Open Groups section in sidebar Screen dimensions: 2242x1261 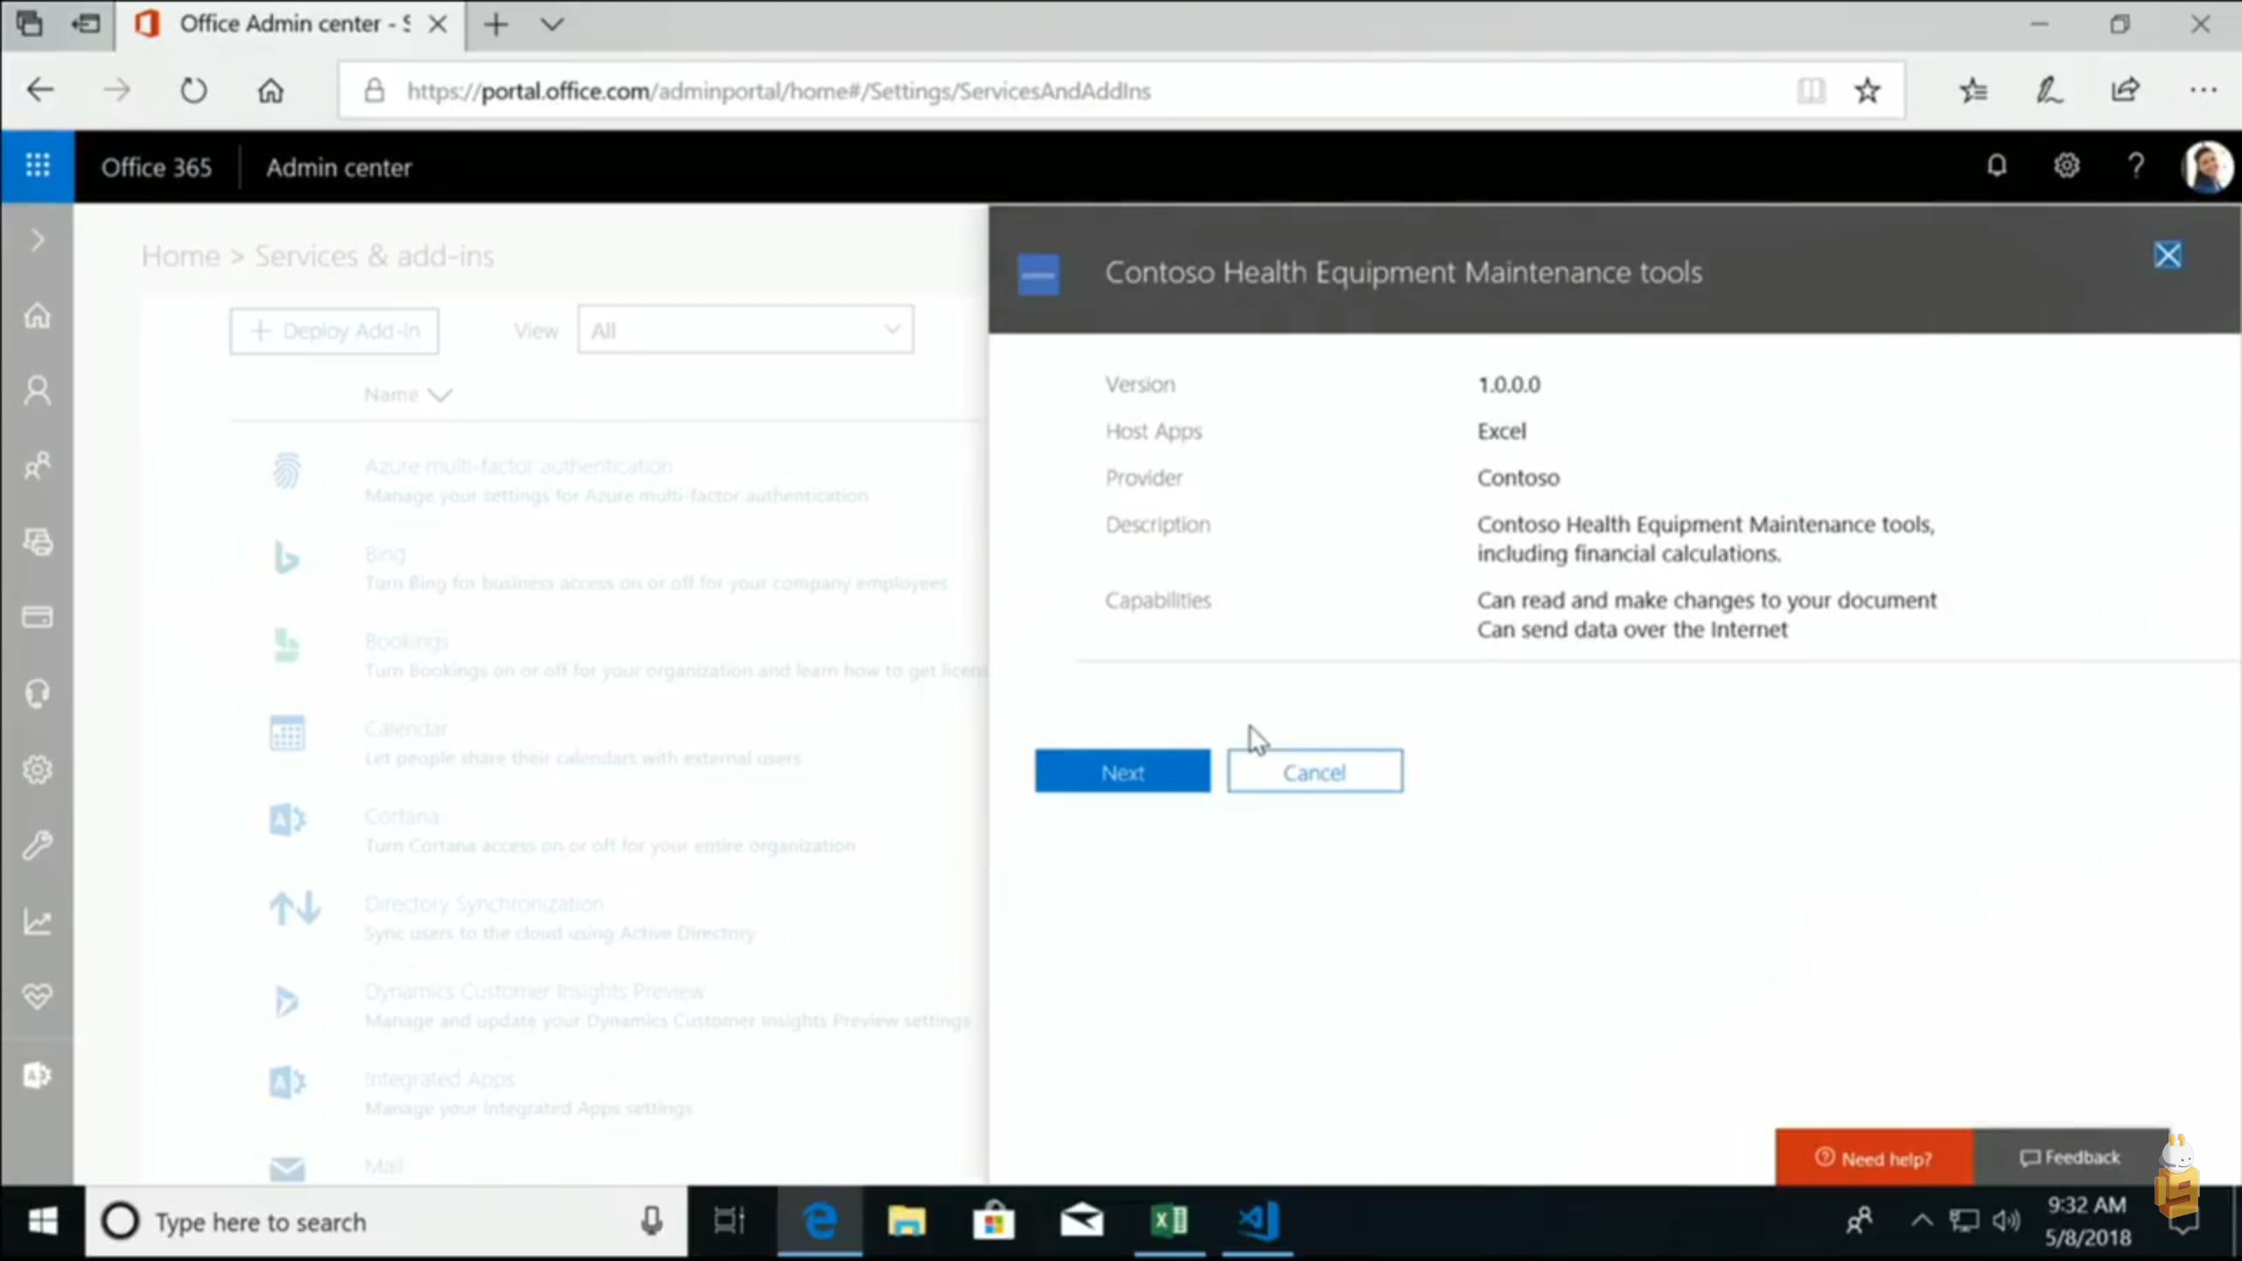[x=37, y=466]
